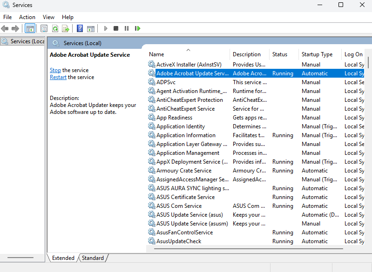Viewport: 372px width, 272px height.
Task: Click the Stop the service link
Action: pyautogui.click(x=55, y=70)
